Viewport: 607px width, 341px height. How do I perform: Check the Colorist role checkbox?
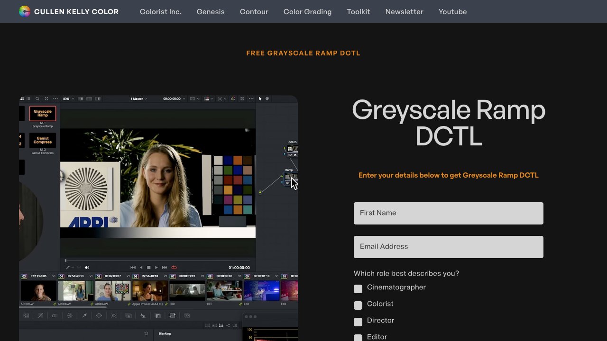(x=358, y=305)
